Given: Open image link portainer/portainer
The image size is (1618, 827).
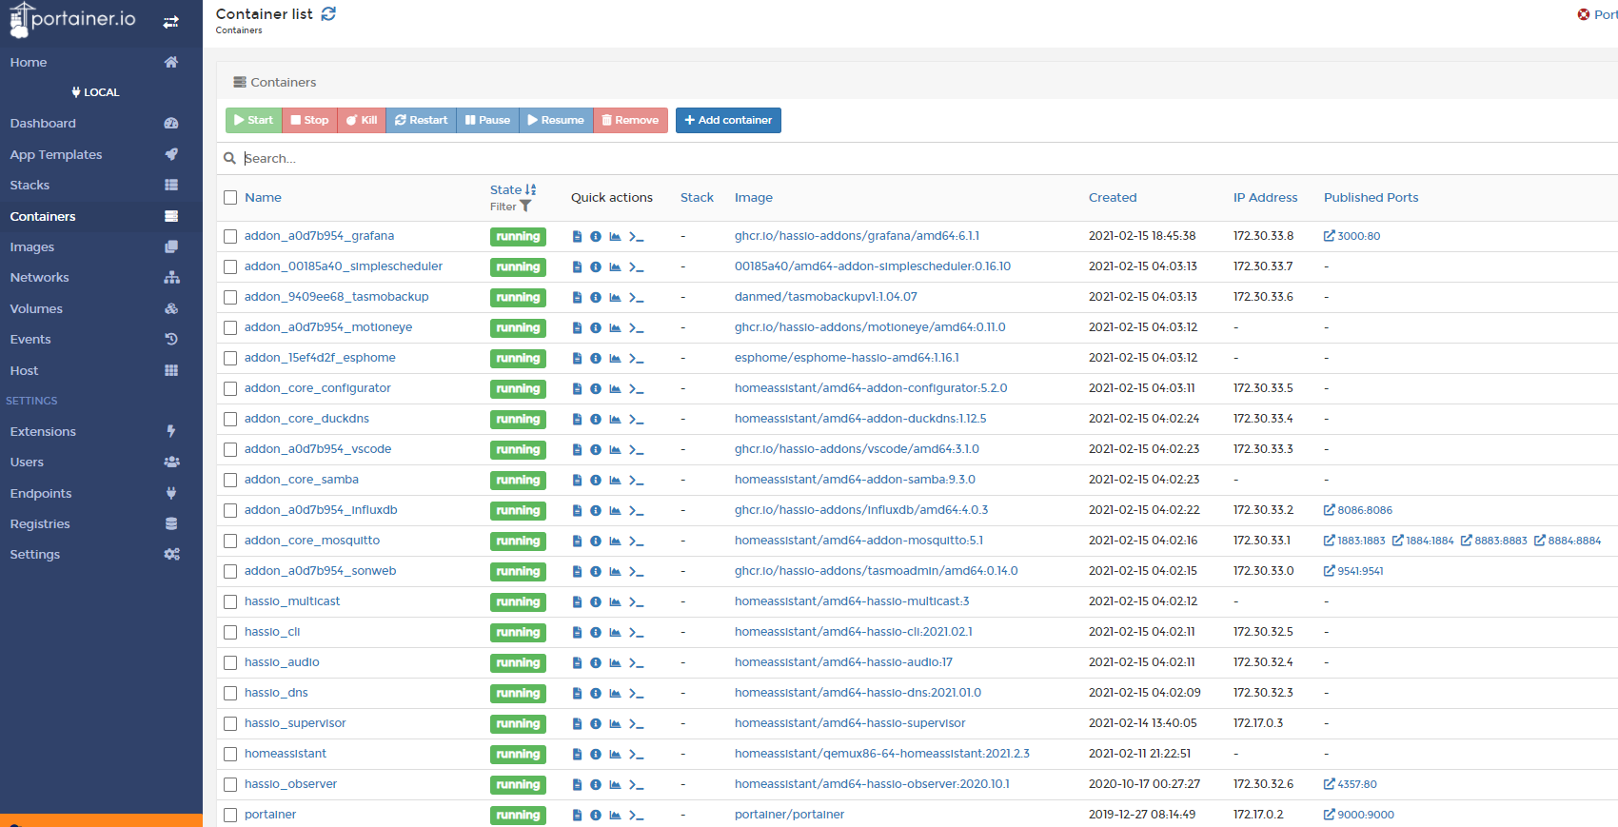Looking at the screenshot, I should [789, 815].
